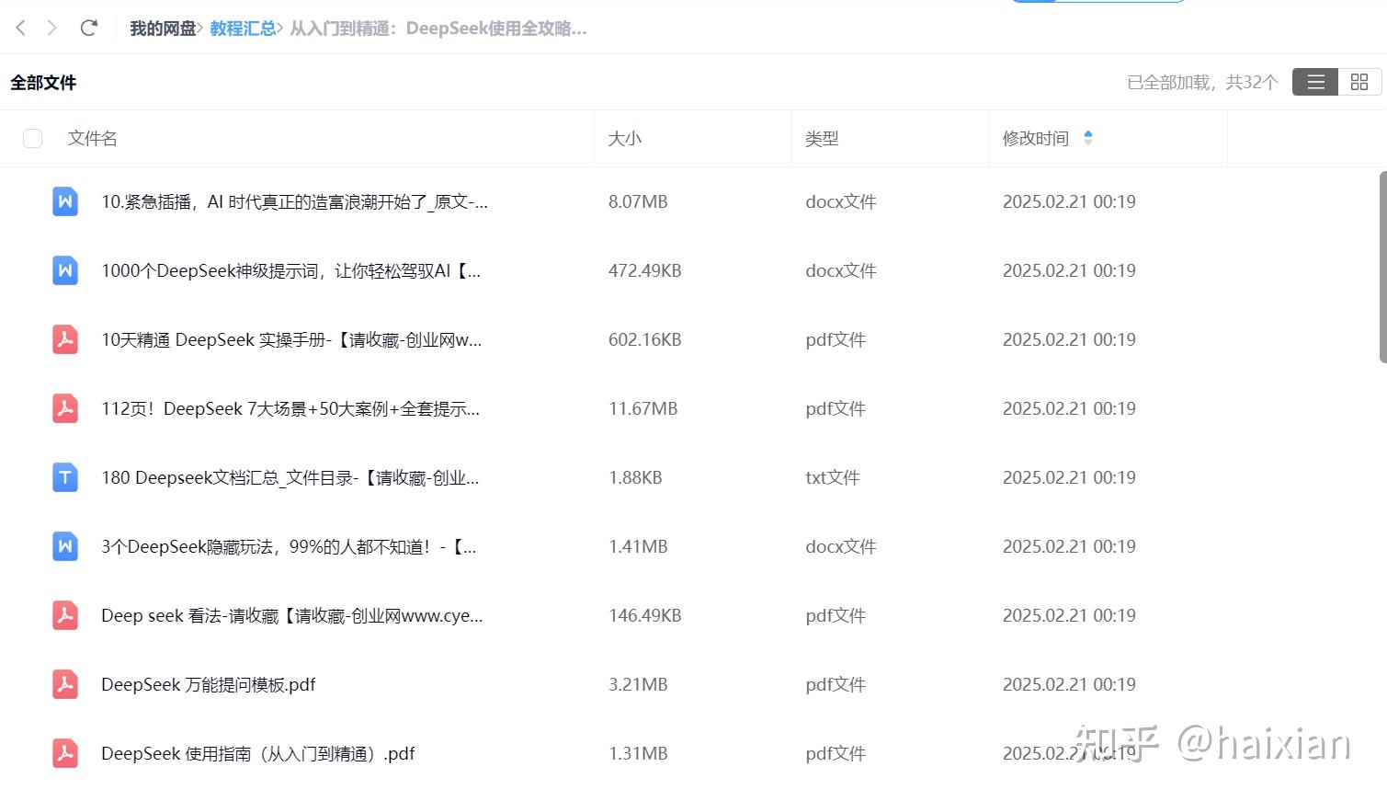Open file Deep seek 看法-请收藏
The image size is (1387, 801).
[292, 615]
